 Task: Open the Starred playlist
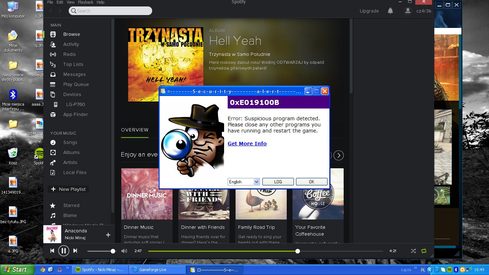(x=71, y=206)
